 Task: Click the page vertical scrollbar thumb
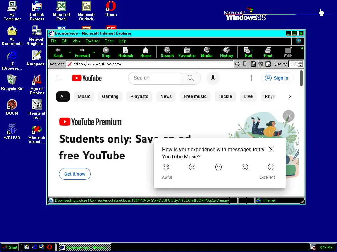(x=301, y=78)
